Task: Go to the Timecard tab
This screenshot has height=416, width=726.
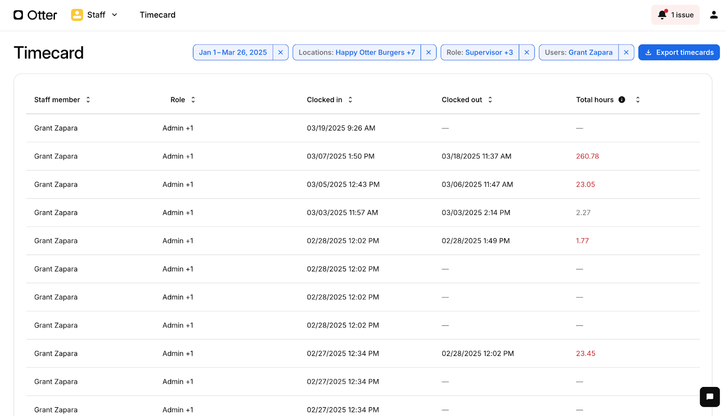Action: pos(157,15)
